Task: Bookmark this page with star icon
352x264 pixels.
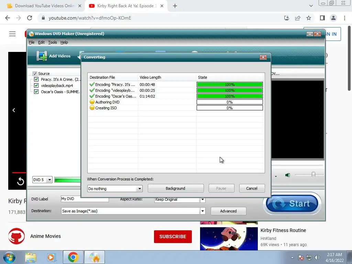Action: pyautogui.click(x=309, y=18)
